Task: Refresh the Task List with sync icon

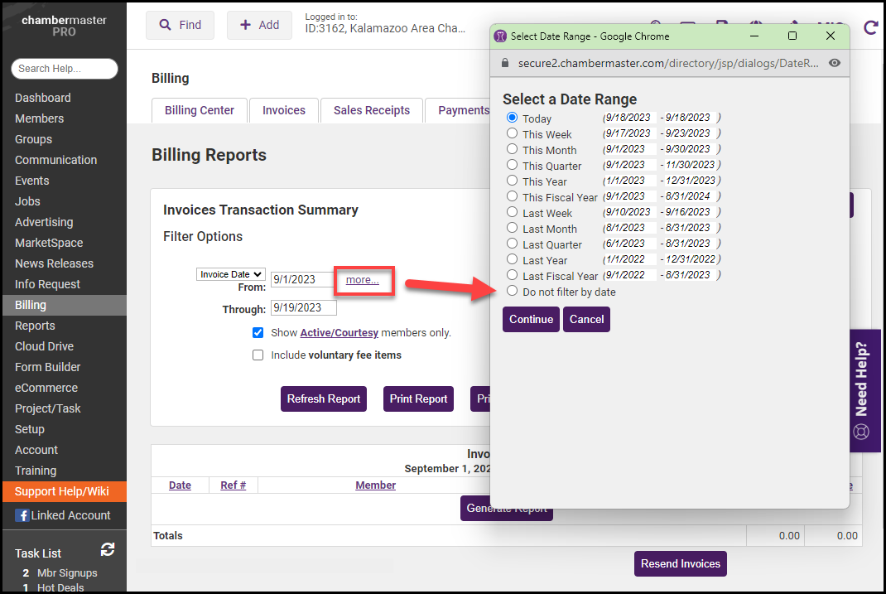Action: [x=107, y=550]
